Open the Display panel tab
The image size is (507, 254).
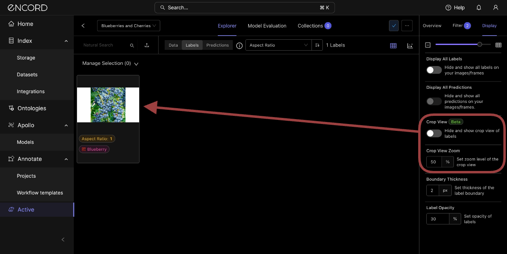click(x=489, y=26)
